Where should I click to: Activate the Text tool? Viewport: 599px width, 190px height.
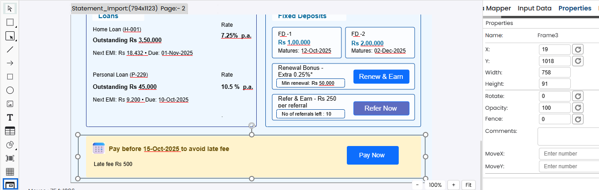10,117
